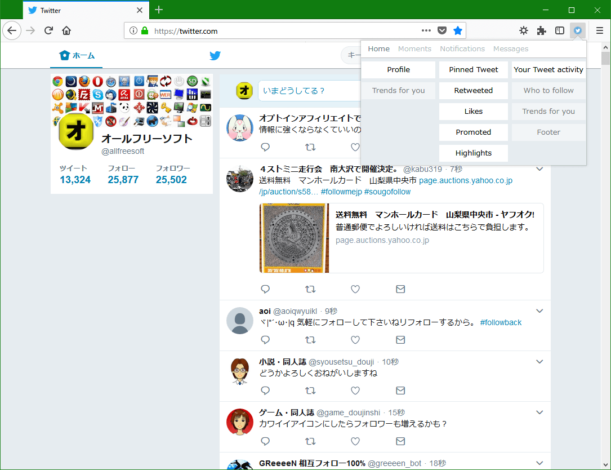Reload the current page
Image resolution: width=611 pixels, height=470 pixels.
point(48,30)
